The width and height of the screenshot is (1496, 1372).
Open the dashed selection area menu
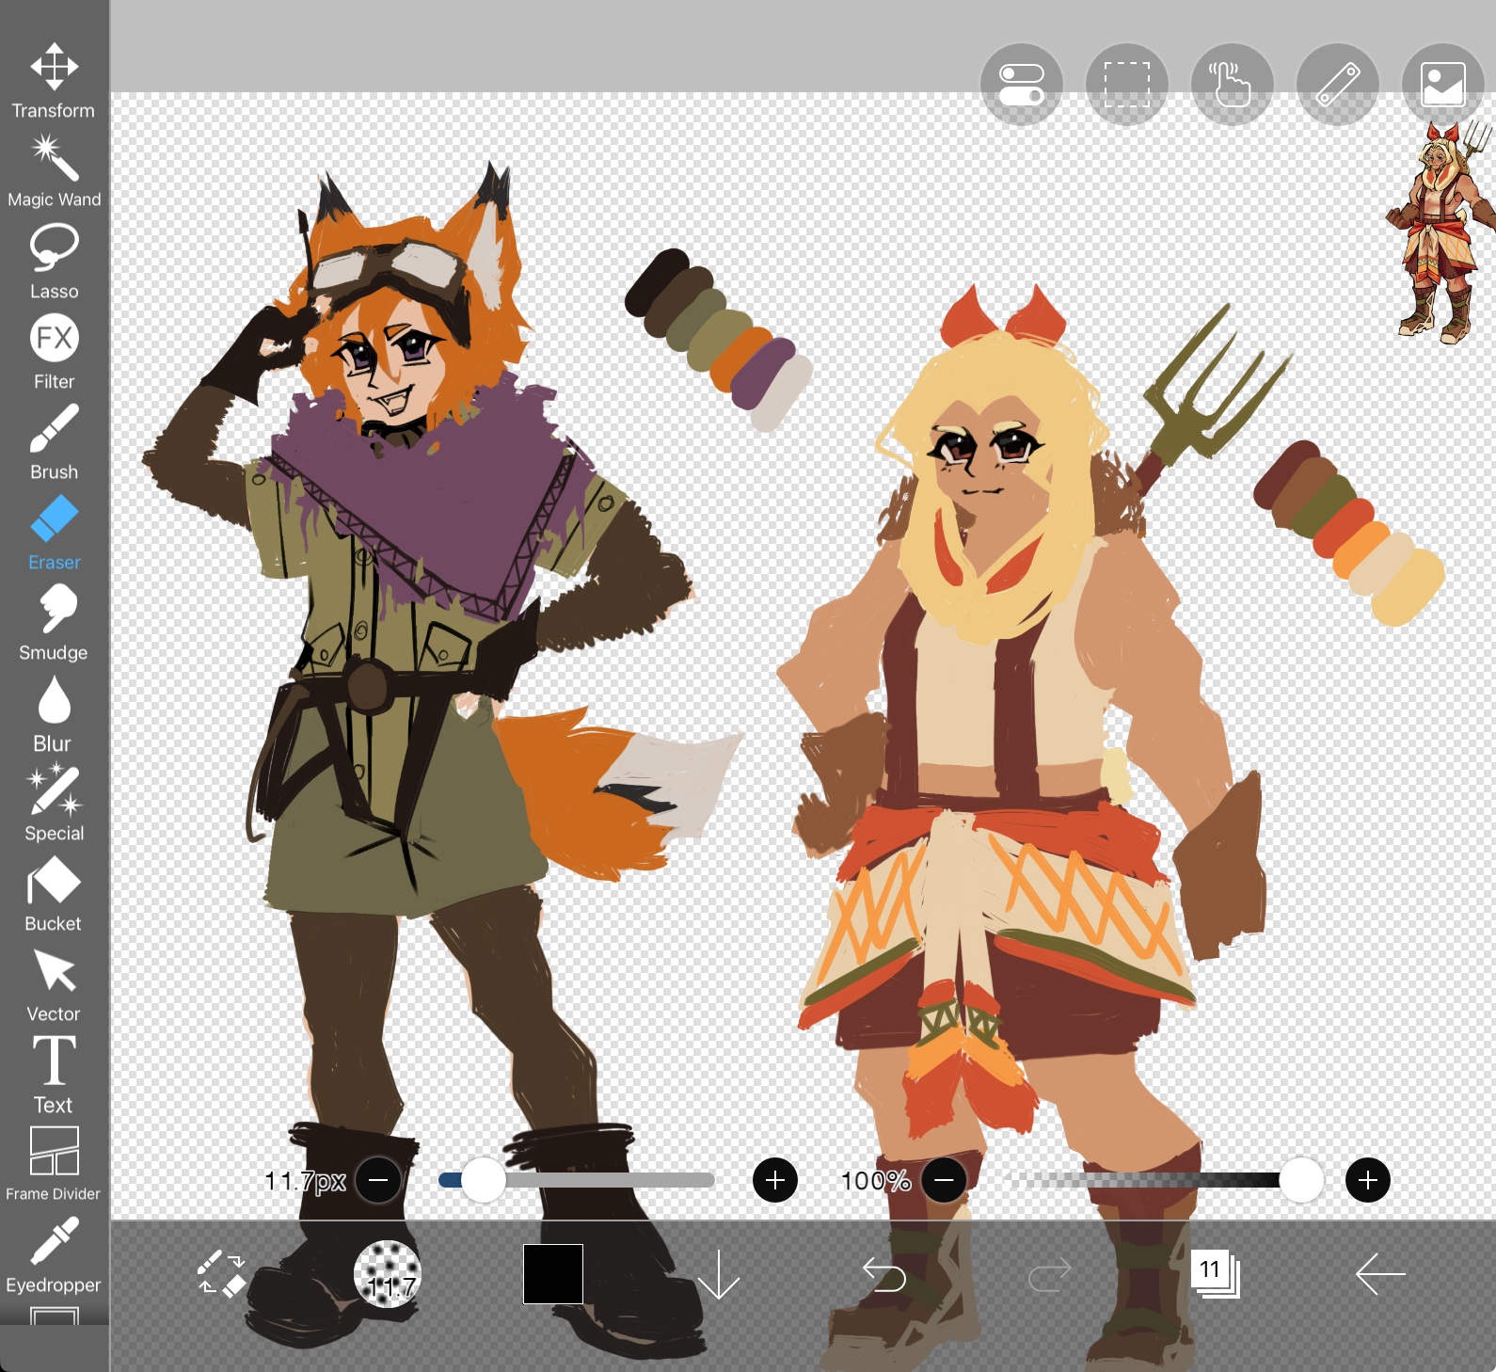pyautogui.click(x=1127, y=85)
